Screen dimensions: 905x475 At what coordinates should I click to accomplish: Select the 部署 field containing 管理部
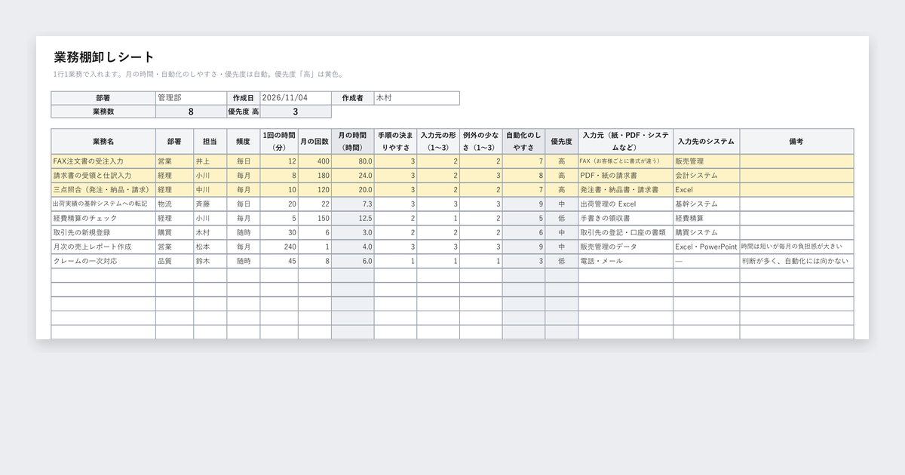[191, 98]
